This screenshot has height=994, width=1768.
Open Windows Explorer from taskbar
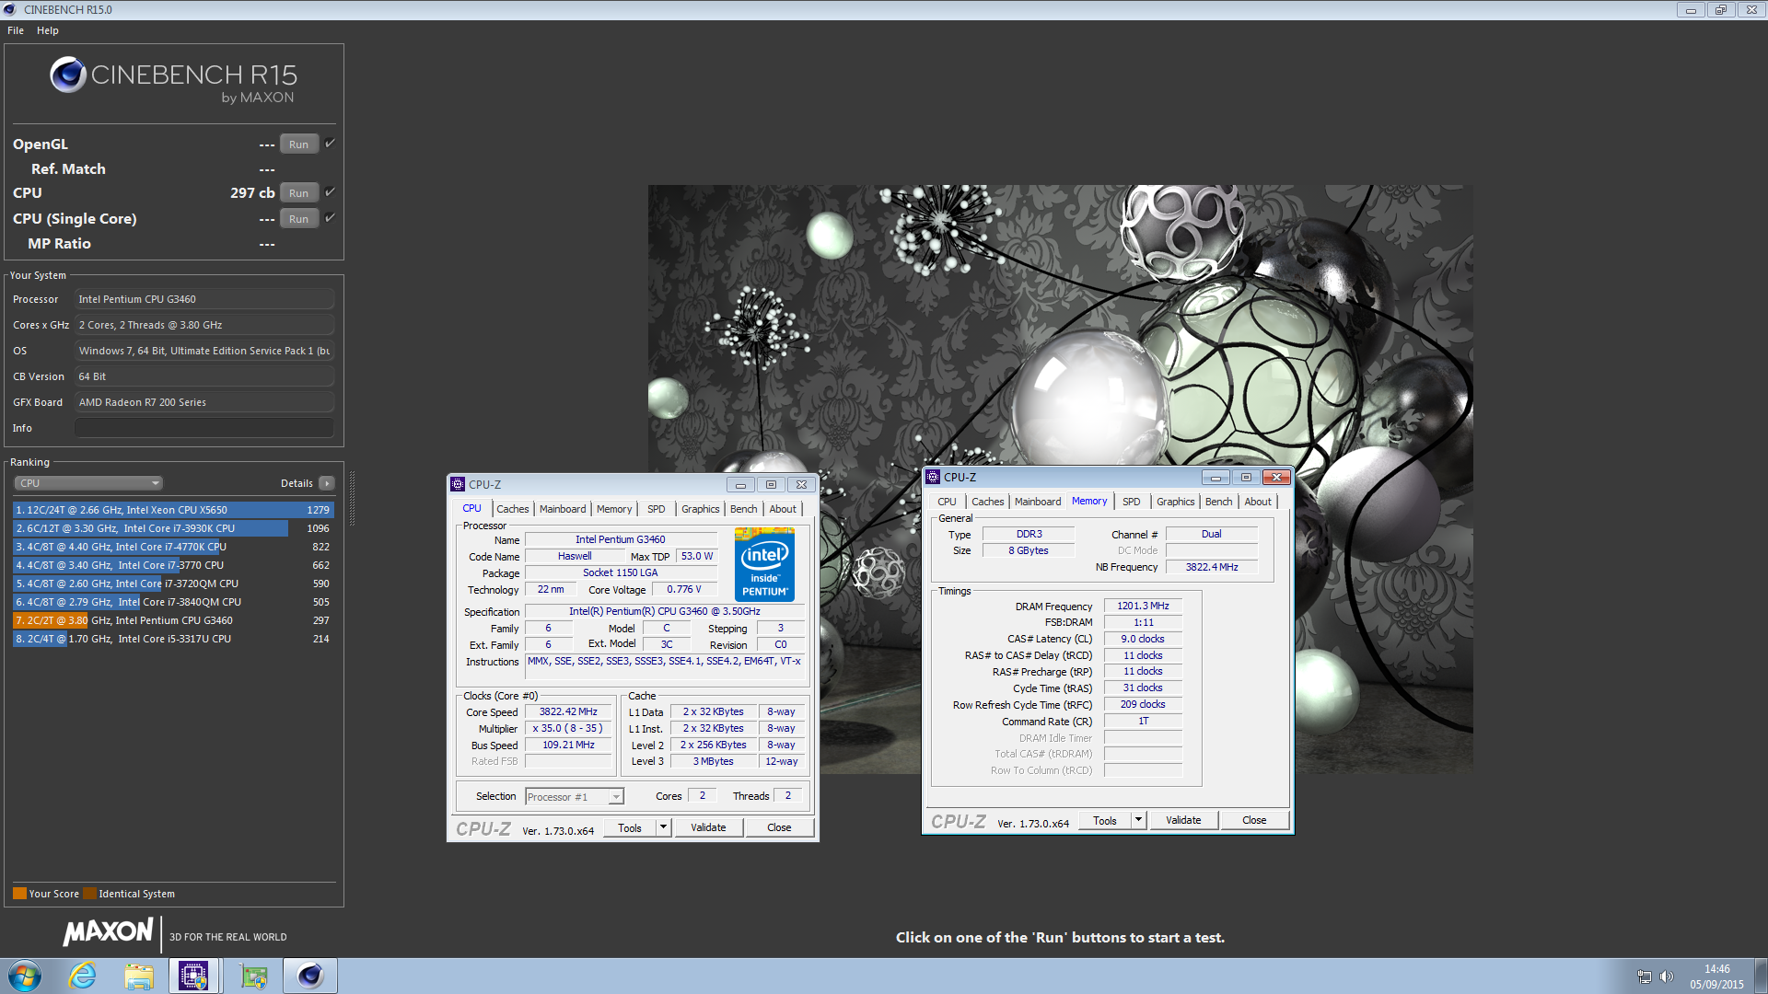(139, 976)
